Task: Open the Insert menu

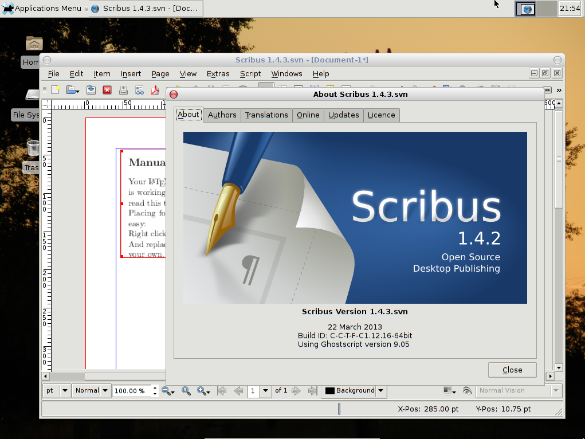Action: 131,74
